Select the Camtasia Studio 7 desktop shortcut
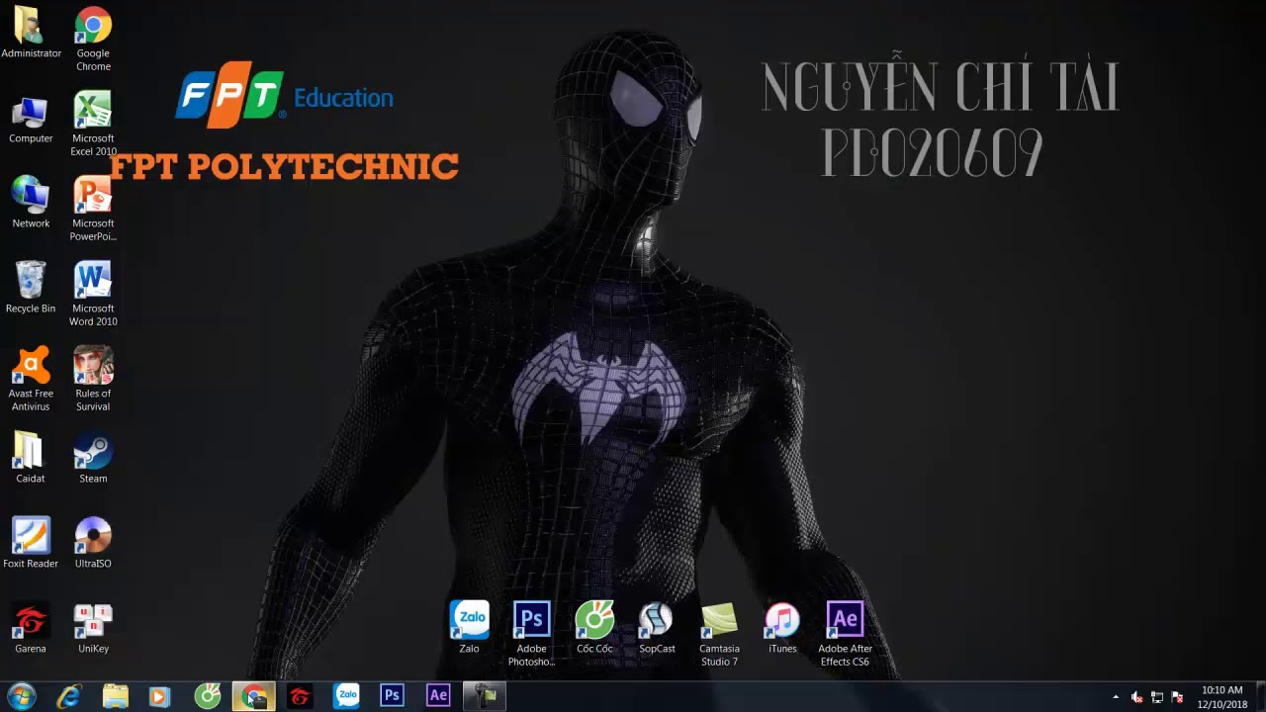 tap(719, 634)
